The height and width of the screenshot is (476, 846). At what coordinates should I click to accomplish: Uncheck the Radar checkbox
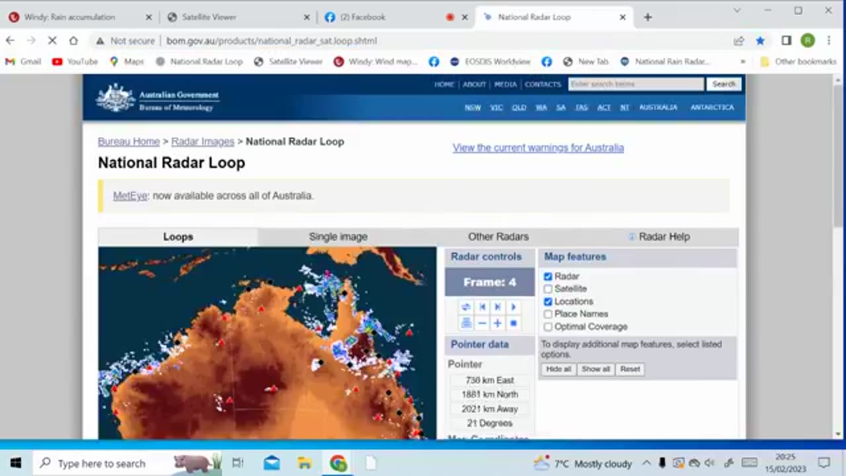(x=548, y=276)
